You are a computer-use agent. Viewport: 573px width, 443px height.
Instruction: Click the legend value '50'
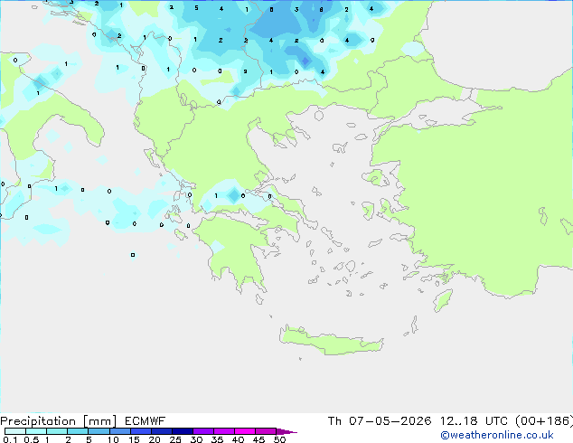click(279, 439)
